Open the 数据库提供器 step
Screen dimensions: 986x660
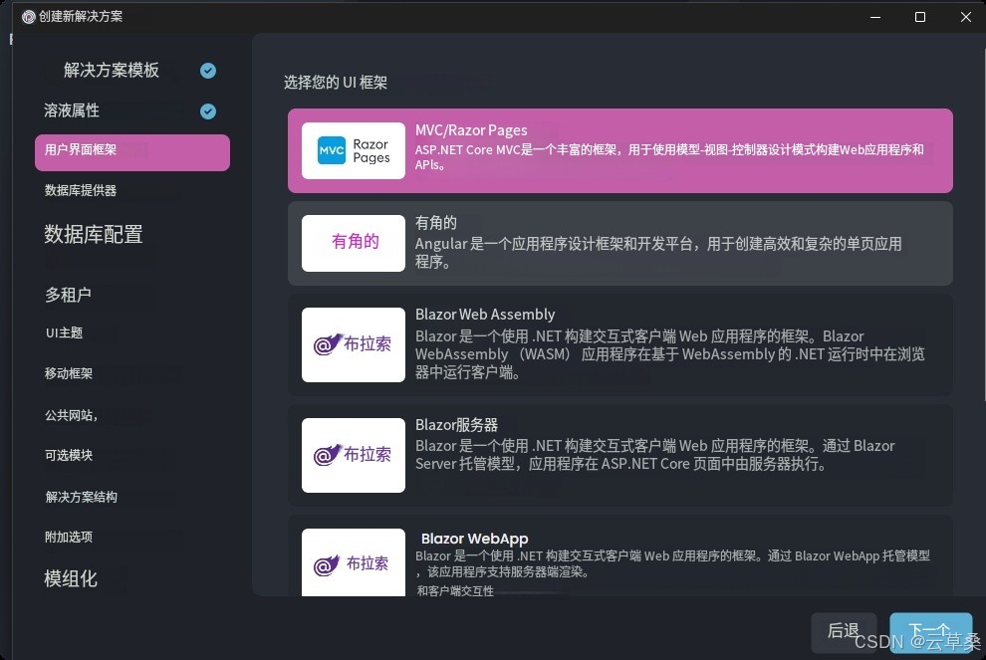click(x=81, y=190)
